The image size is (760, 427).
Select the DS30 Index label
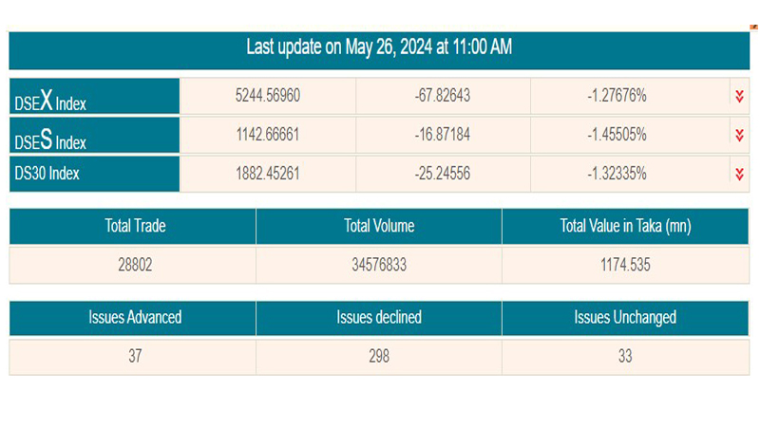[x=47, y=174]
